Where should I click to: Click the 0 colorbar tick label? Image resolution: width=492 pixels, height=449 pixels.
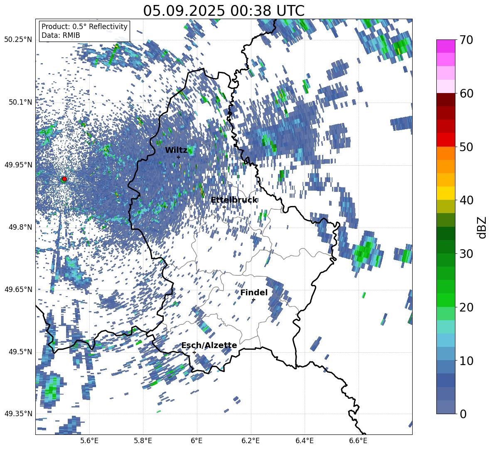[x=463, y=414]
